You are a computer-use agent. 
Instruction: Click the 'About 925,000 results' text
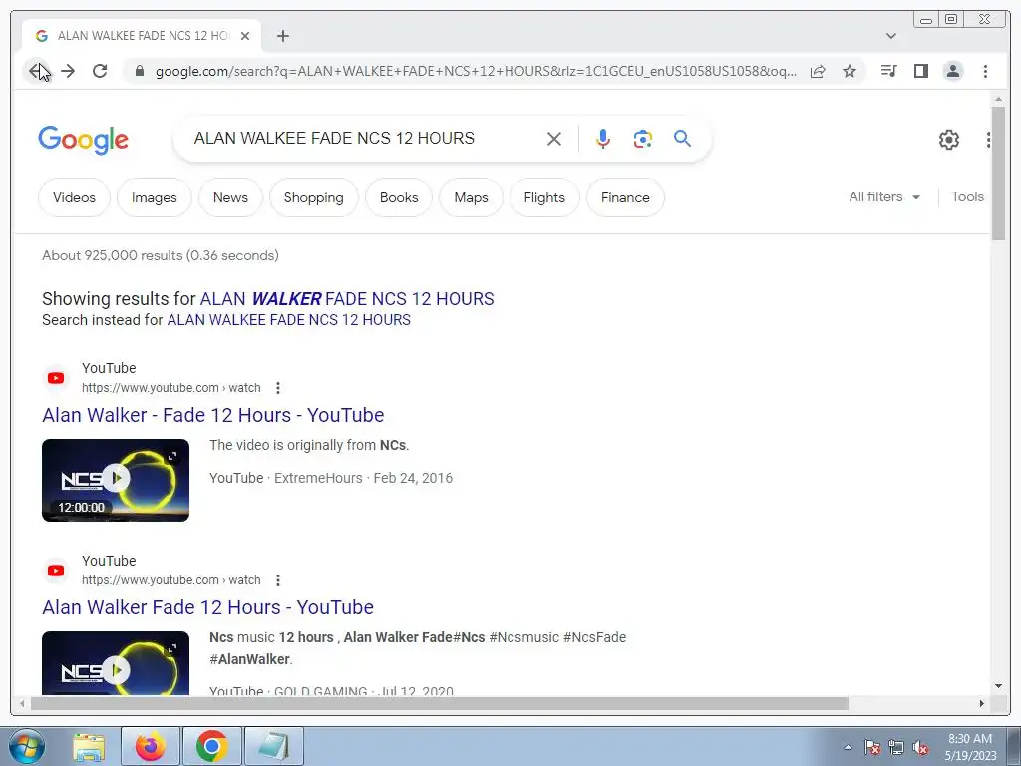click(x=161, y=255)
